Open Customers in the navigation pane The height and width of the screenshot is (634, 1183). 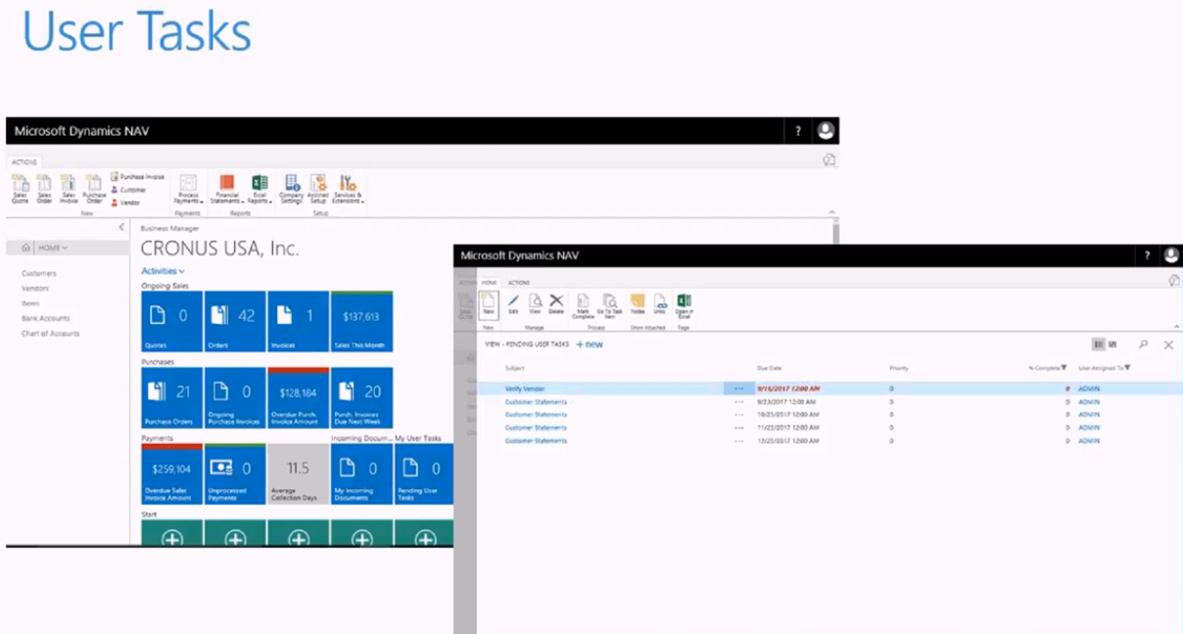coord(39,273)
